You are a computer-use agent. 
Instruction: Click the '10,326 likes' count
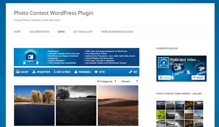(176, 64)
